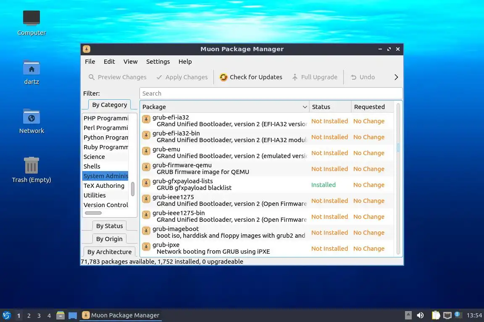
Task: Select the Science category
Action: click(105, 157)
